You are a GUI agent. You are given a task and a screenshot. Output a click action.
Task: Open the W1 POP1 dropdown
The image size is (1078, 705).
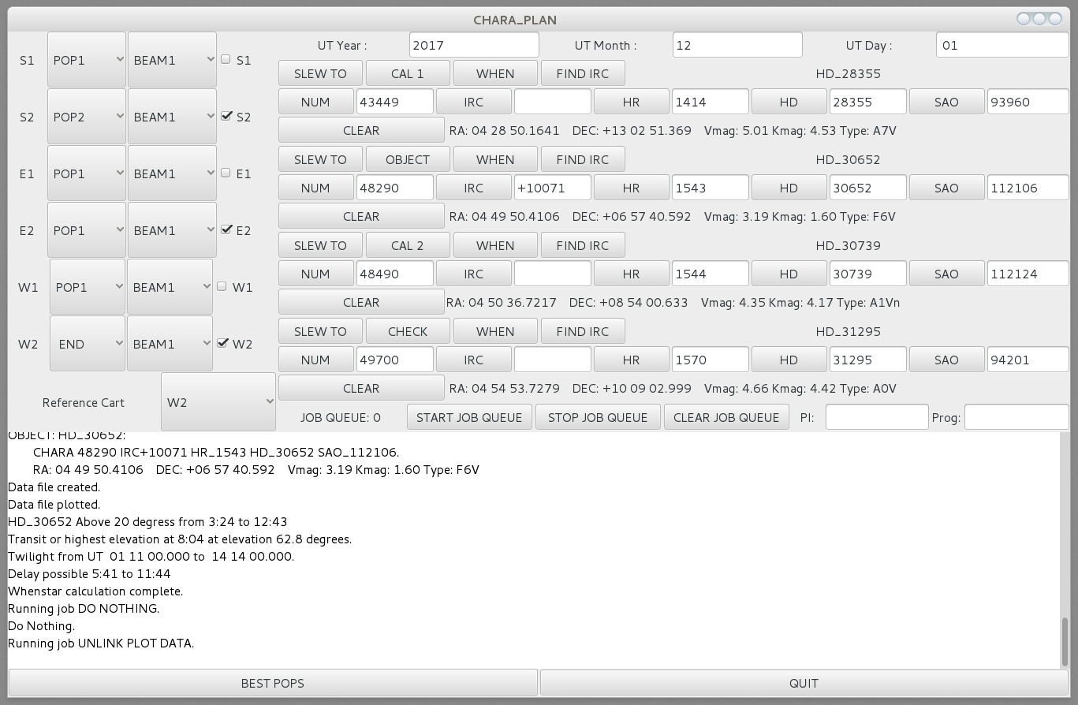click(x=88, y=287)
